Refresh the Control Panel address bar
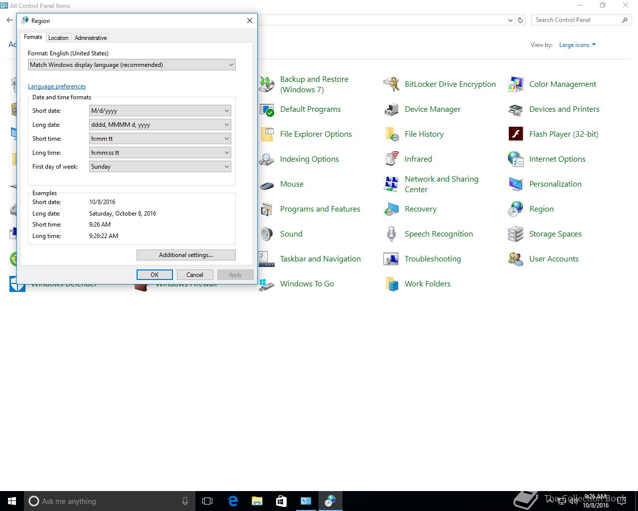The image size is (638, 511). [x=520, y=20]
